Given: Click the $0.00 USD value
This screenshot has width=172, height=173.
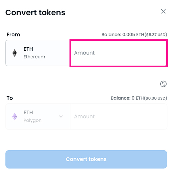Looking at the screenshot, I should [x=155, y=98].
